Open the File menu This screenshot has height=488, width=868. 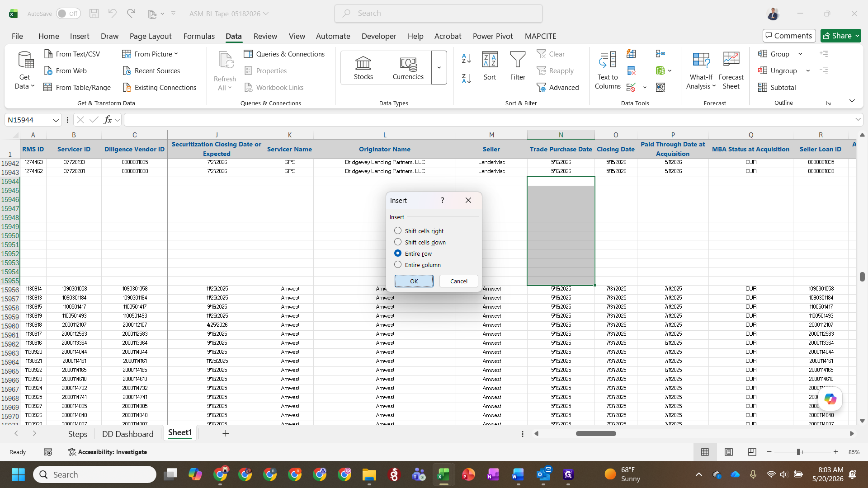click(x=17, y=36)
